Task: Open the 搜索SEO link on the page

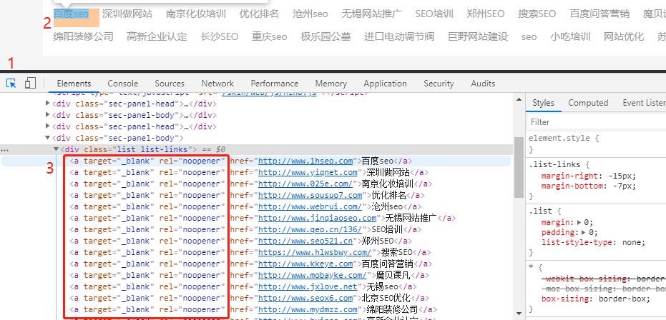Action: pos(537,14)
